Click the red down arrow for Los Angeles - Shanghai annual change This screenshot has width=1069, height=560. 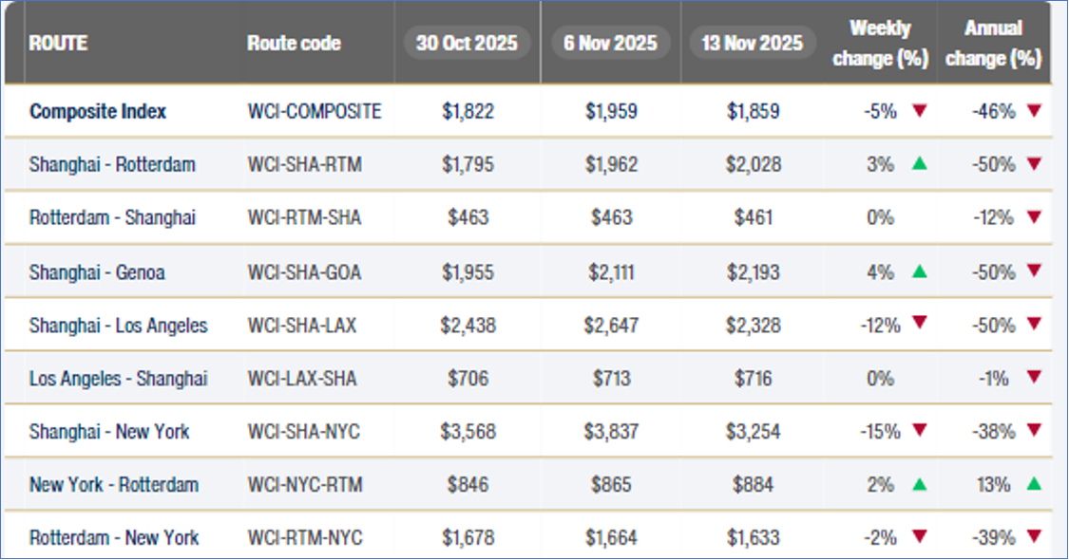pyautogui.click(x=1034, y=378)
